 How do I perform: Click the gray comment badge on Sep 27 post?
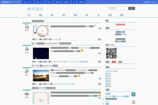pyautogui.click(x=99, y=84)
